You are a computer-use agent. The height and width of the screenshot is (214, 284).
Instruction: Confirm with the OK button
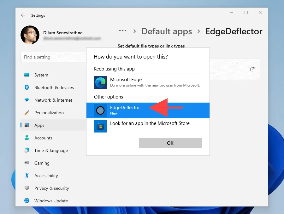pyautogui.click(x=170, y=143)
